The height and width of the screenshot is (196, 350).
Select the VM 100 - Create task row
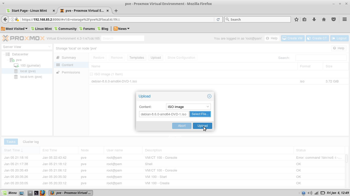click(173, 183)
